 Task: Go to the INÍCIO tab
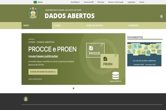[37, 25]
